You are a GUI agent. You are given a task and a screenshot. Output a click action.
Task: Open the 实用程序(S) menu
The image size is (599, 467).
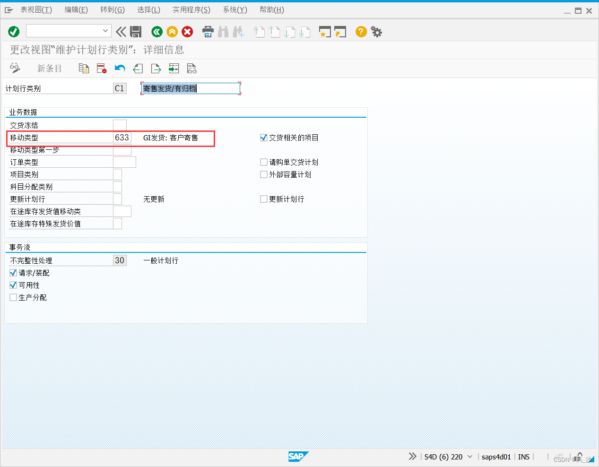pos(191,9)
